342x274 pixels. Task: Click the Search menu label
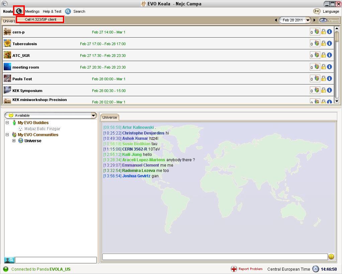click(x=79, y=11)
